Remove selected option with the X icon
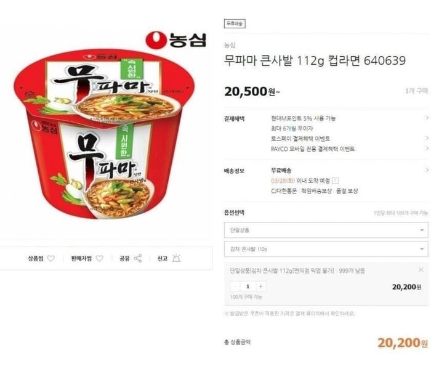Image resolution: width=431 pixels, height=366 pixels. coord(421,270)
